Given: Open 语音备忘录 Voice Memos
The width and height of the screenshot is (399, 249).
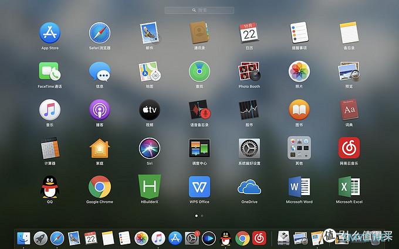Looking at the screenshot, I should [199, 110].
